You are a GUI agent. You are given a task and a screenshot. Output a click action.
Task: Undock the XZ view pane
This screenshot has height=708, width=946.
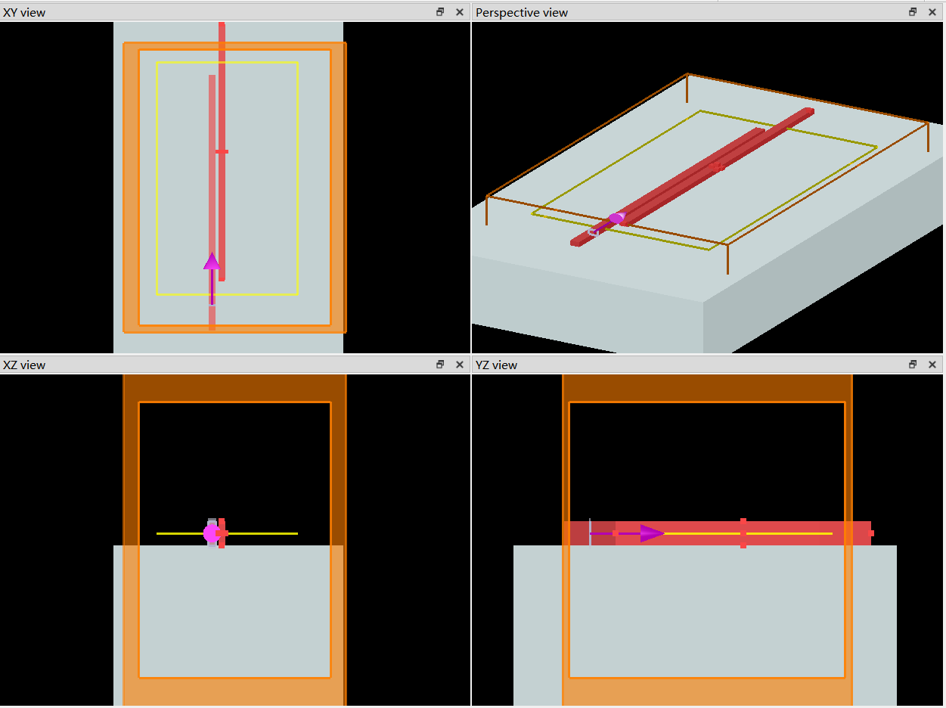tap(440, 365)
